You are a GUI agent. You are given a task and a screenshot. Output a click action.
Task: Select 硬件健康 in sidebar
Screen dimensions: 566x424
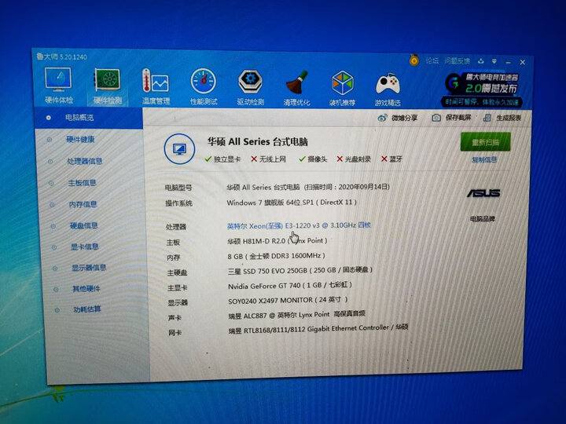click(x=80, y=139)
